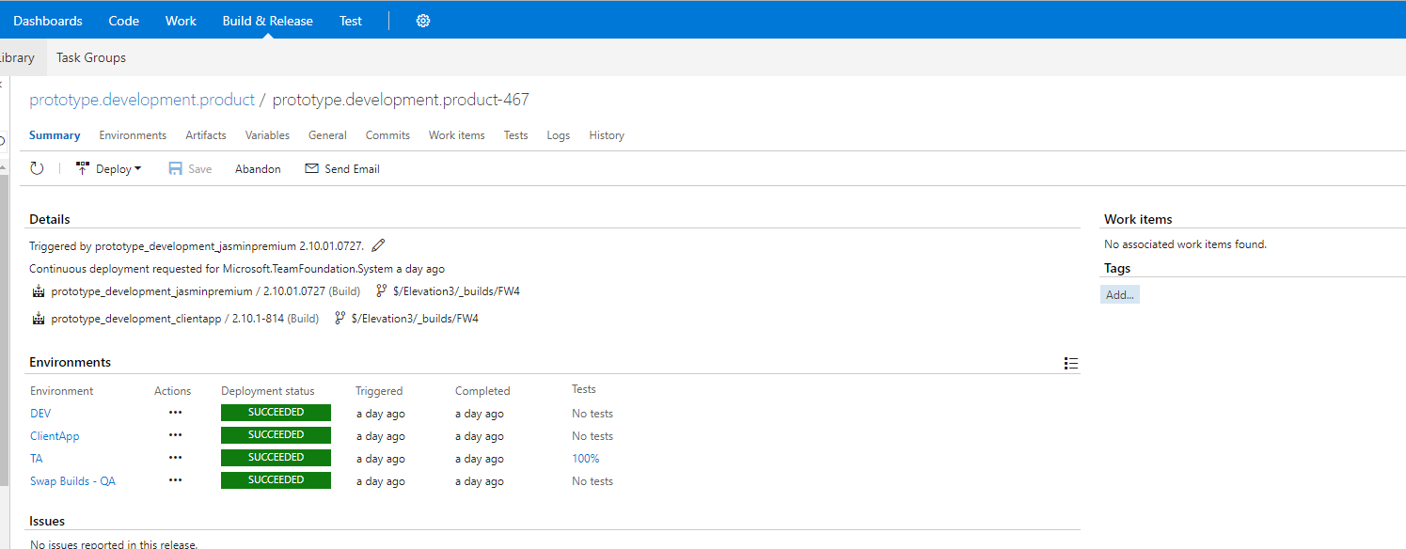The image size is (1406, 549).
Task: Switch to the Commits tab
Action: [x=387, y=135]
